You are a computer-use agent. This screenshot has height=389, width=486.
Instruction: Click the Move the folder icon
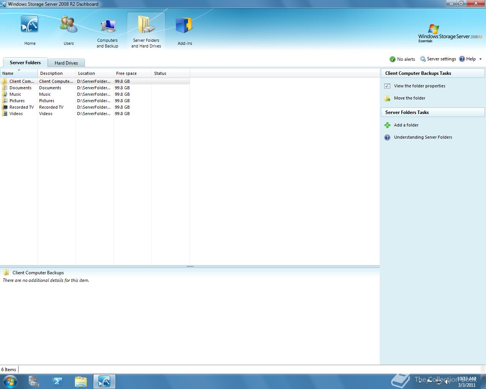pyautogui.click(x=387, y=98)
